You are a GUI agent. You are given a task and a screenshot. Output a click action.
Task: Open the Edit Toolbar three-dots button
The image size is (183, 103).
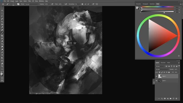[x=2, y=69]
